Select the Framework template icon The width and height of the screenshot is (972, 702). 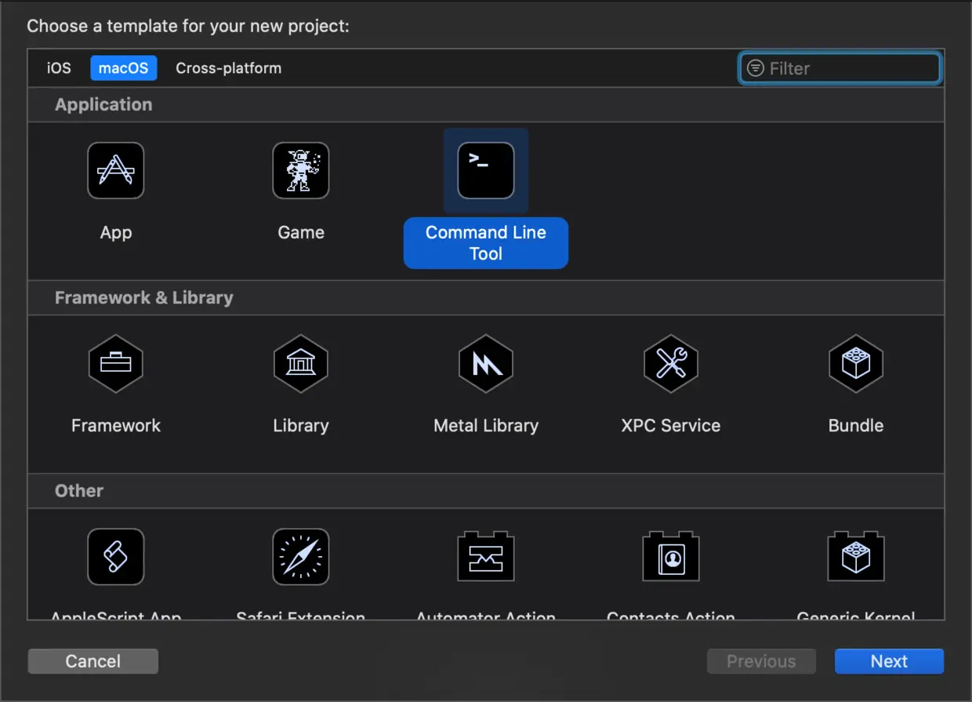point(115,363)
